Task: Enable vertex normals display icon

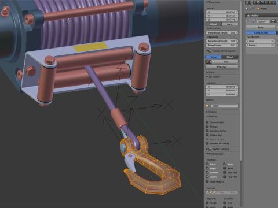Action: pyautogui.click(x=207, y=192)
